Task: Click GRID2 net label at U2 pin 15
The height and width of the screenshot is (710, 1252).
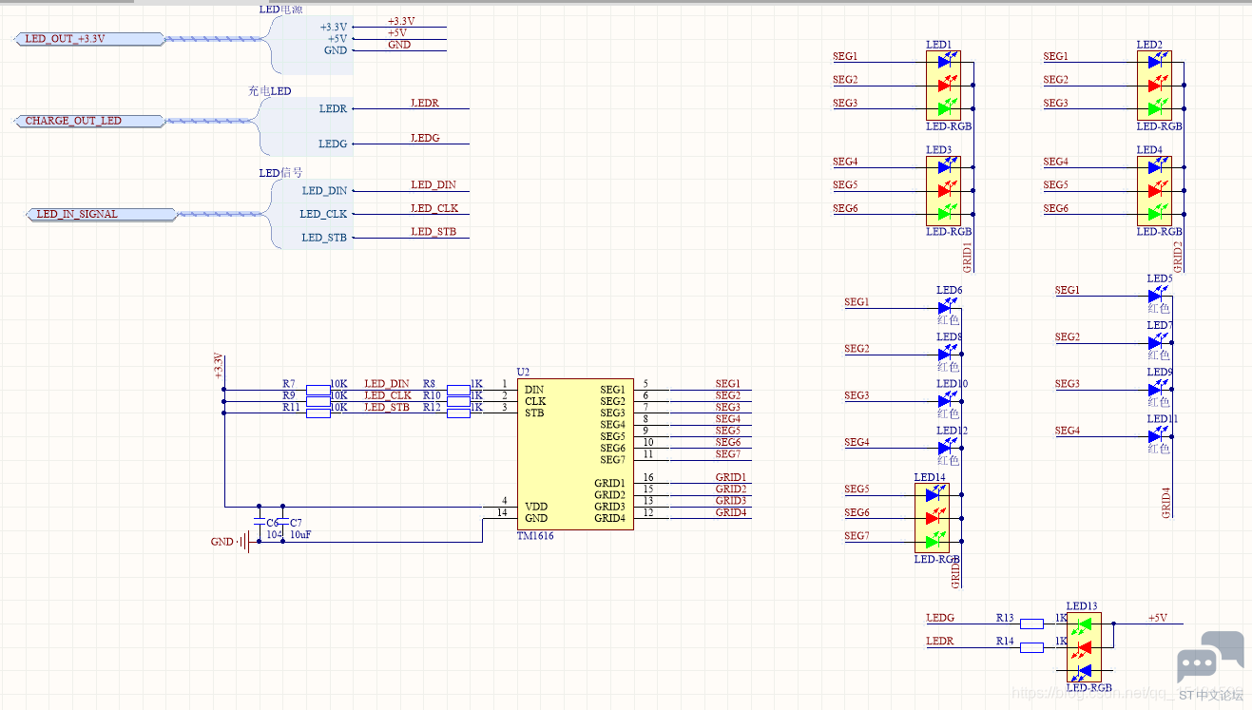Action: point(731,489)
